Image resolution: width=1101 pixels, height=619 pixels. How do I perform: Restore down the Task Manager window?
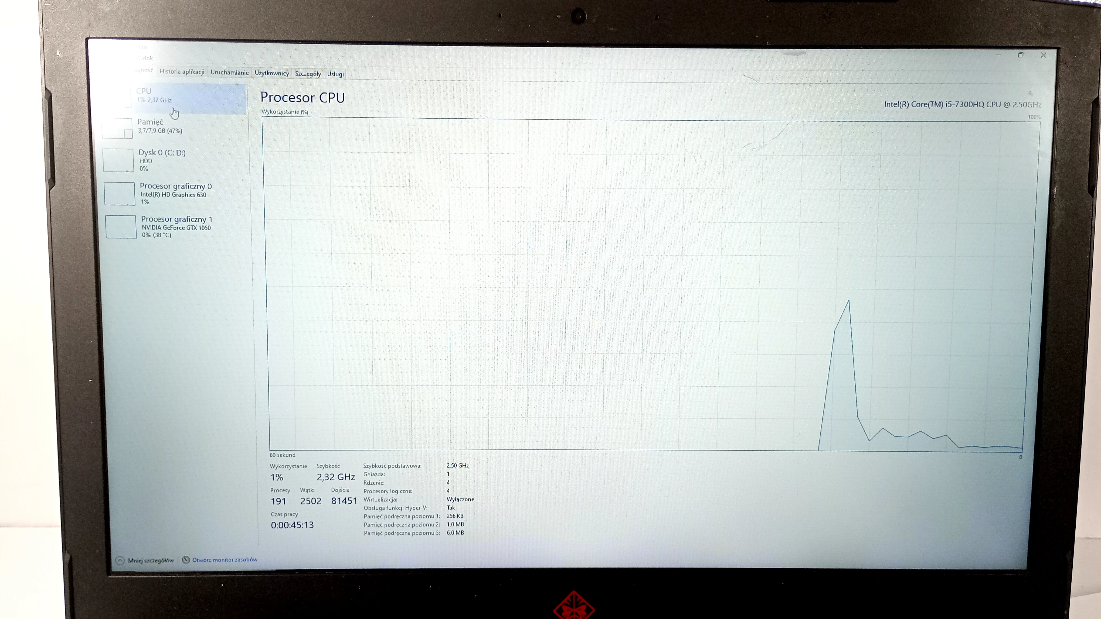click(1021, 55)
